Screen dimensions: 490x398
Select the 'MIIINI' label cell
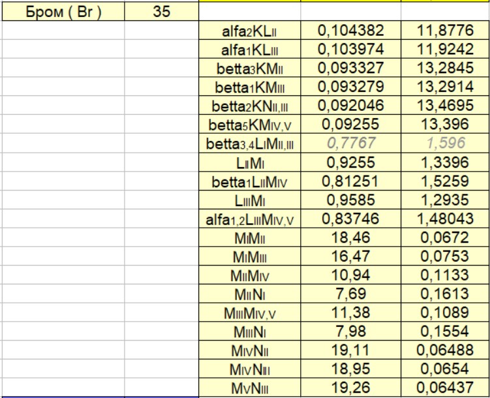pyautogui.click(x=250, y=331)
